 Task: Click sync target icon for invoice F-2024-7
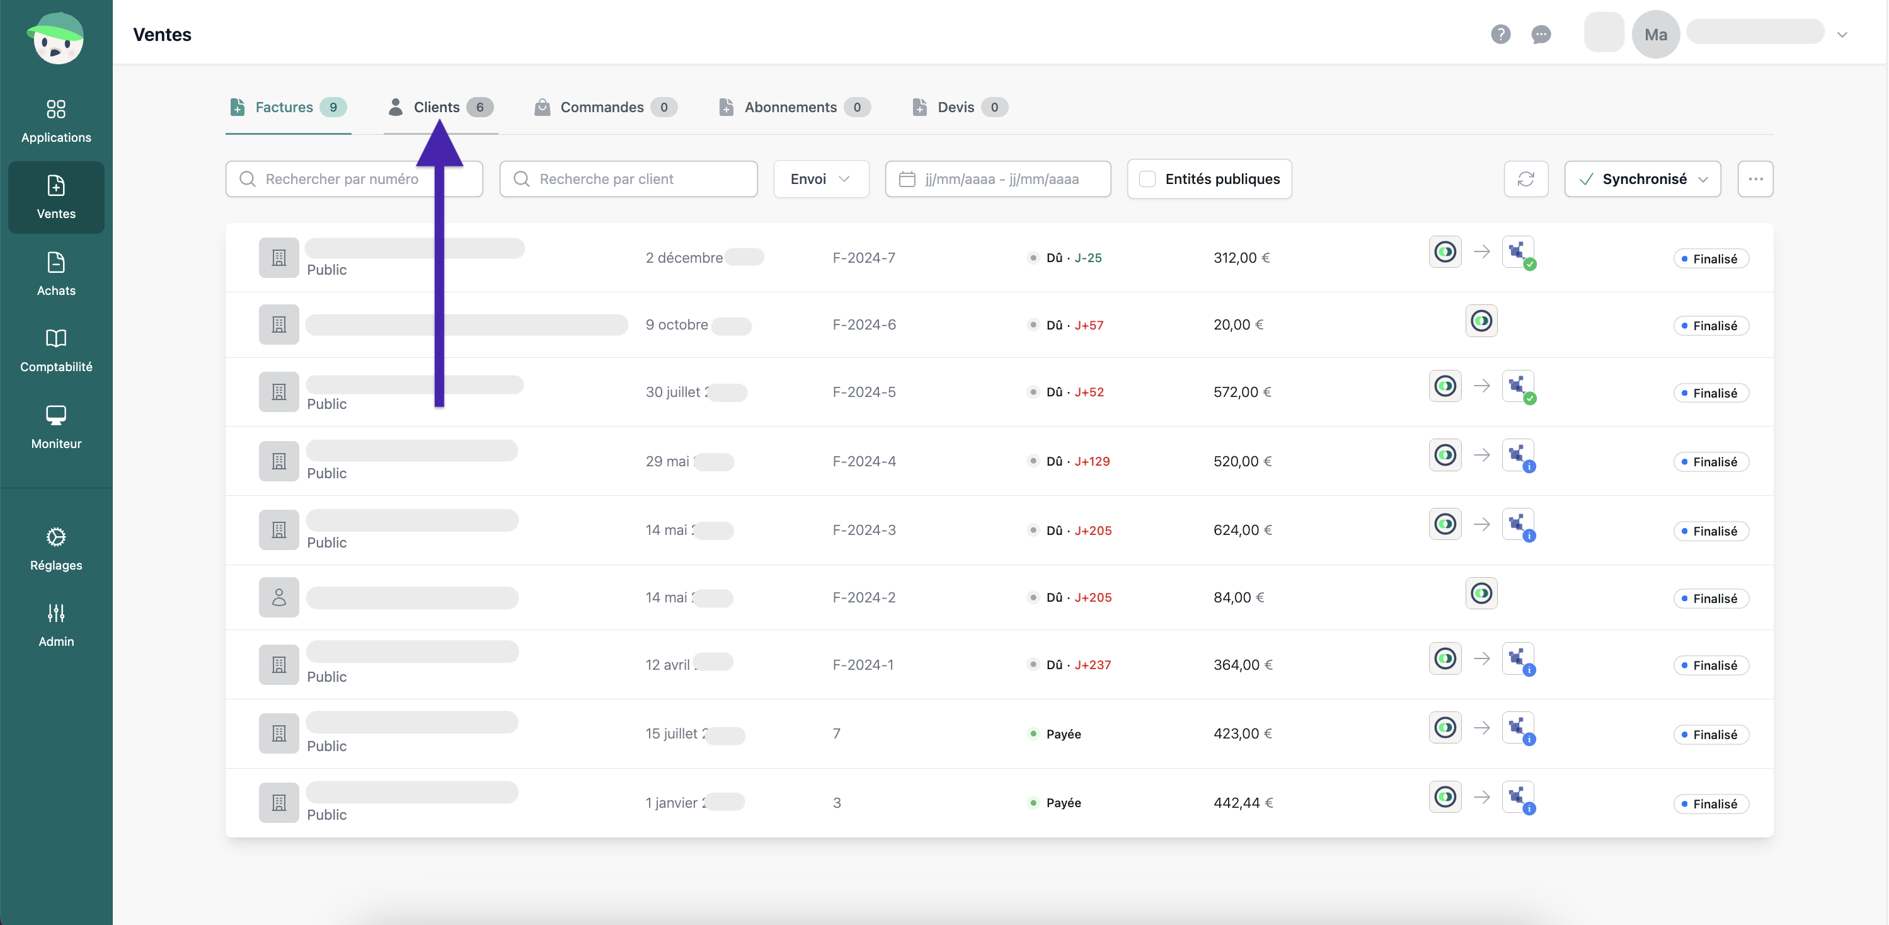[x=1517, y=251]
